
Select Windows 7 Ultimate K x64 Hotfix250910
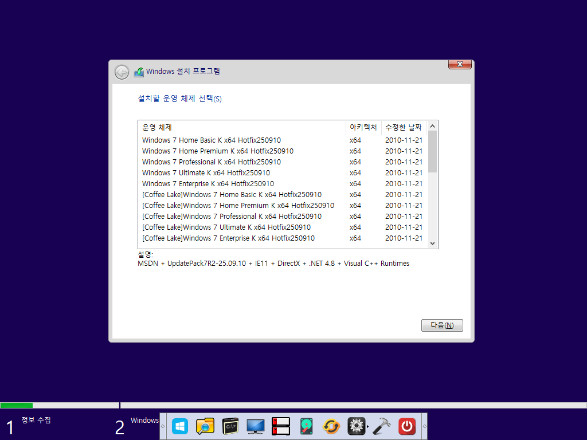(x=283, y=172)
